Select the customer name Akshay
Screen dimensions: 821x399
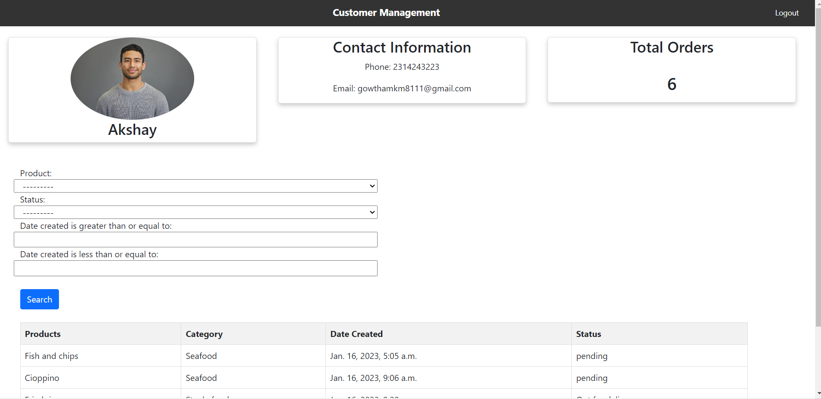pyautogui.click(x=132, y=130)
